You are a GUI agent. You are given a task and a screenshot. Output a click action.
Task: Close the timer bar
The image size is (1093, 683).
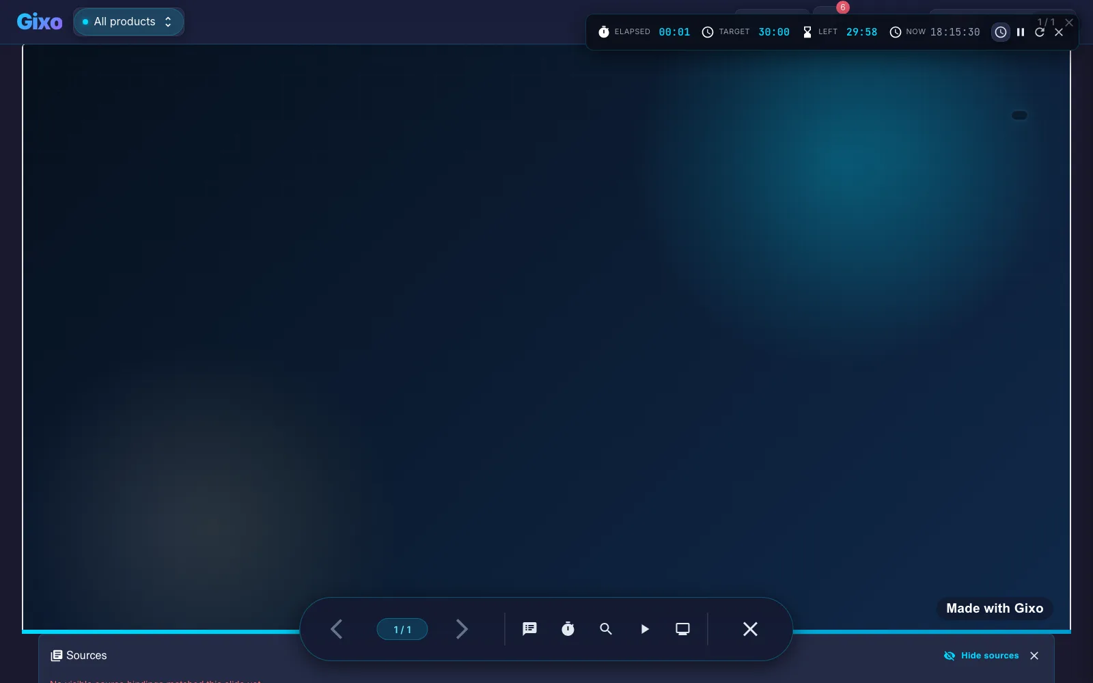pos(1059,32)
